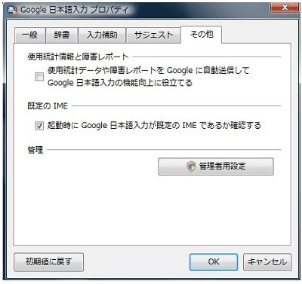The height and width of the screenshot is (284, 302).
Task: Click 初期値に戻す to reset defaults
Action: [x=48, y=262]
